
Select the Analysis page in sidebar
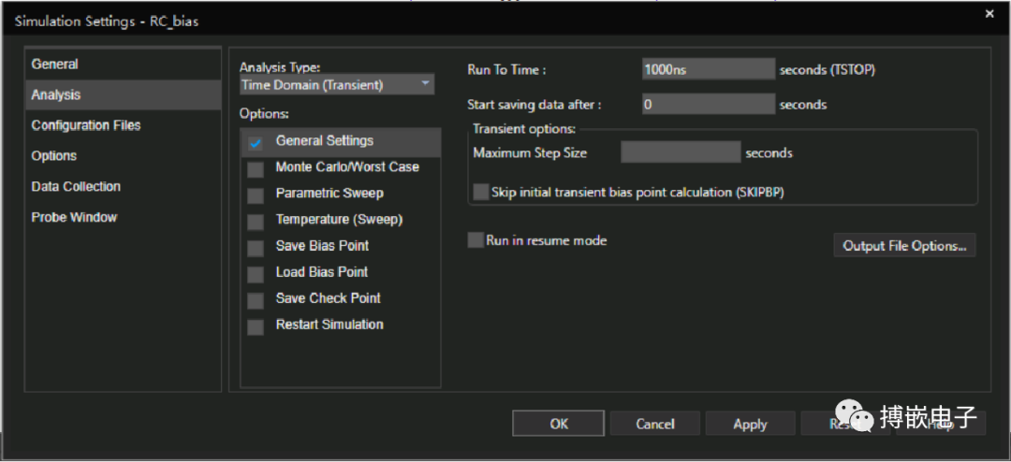click(123, 94)
